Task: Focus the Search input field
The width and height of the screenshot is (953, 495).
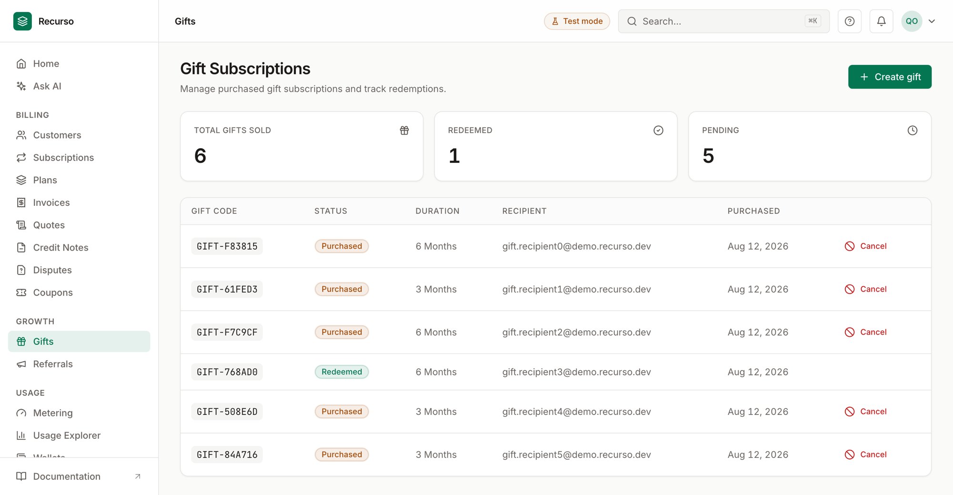Action: 724,21
